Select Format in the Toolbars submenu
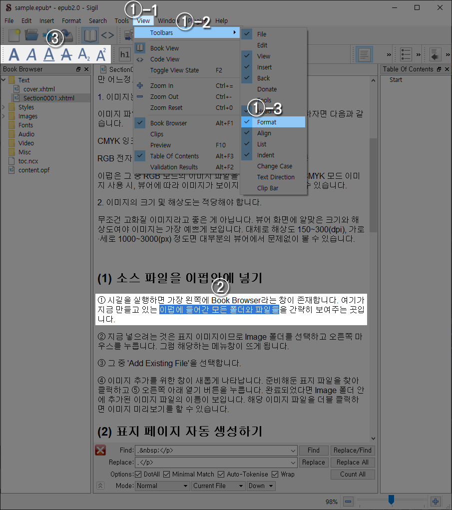Viewport: 452px width, 510px height. (x=267, y=122)
